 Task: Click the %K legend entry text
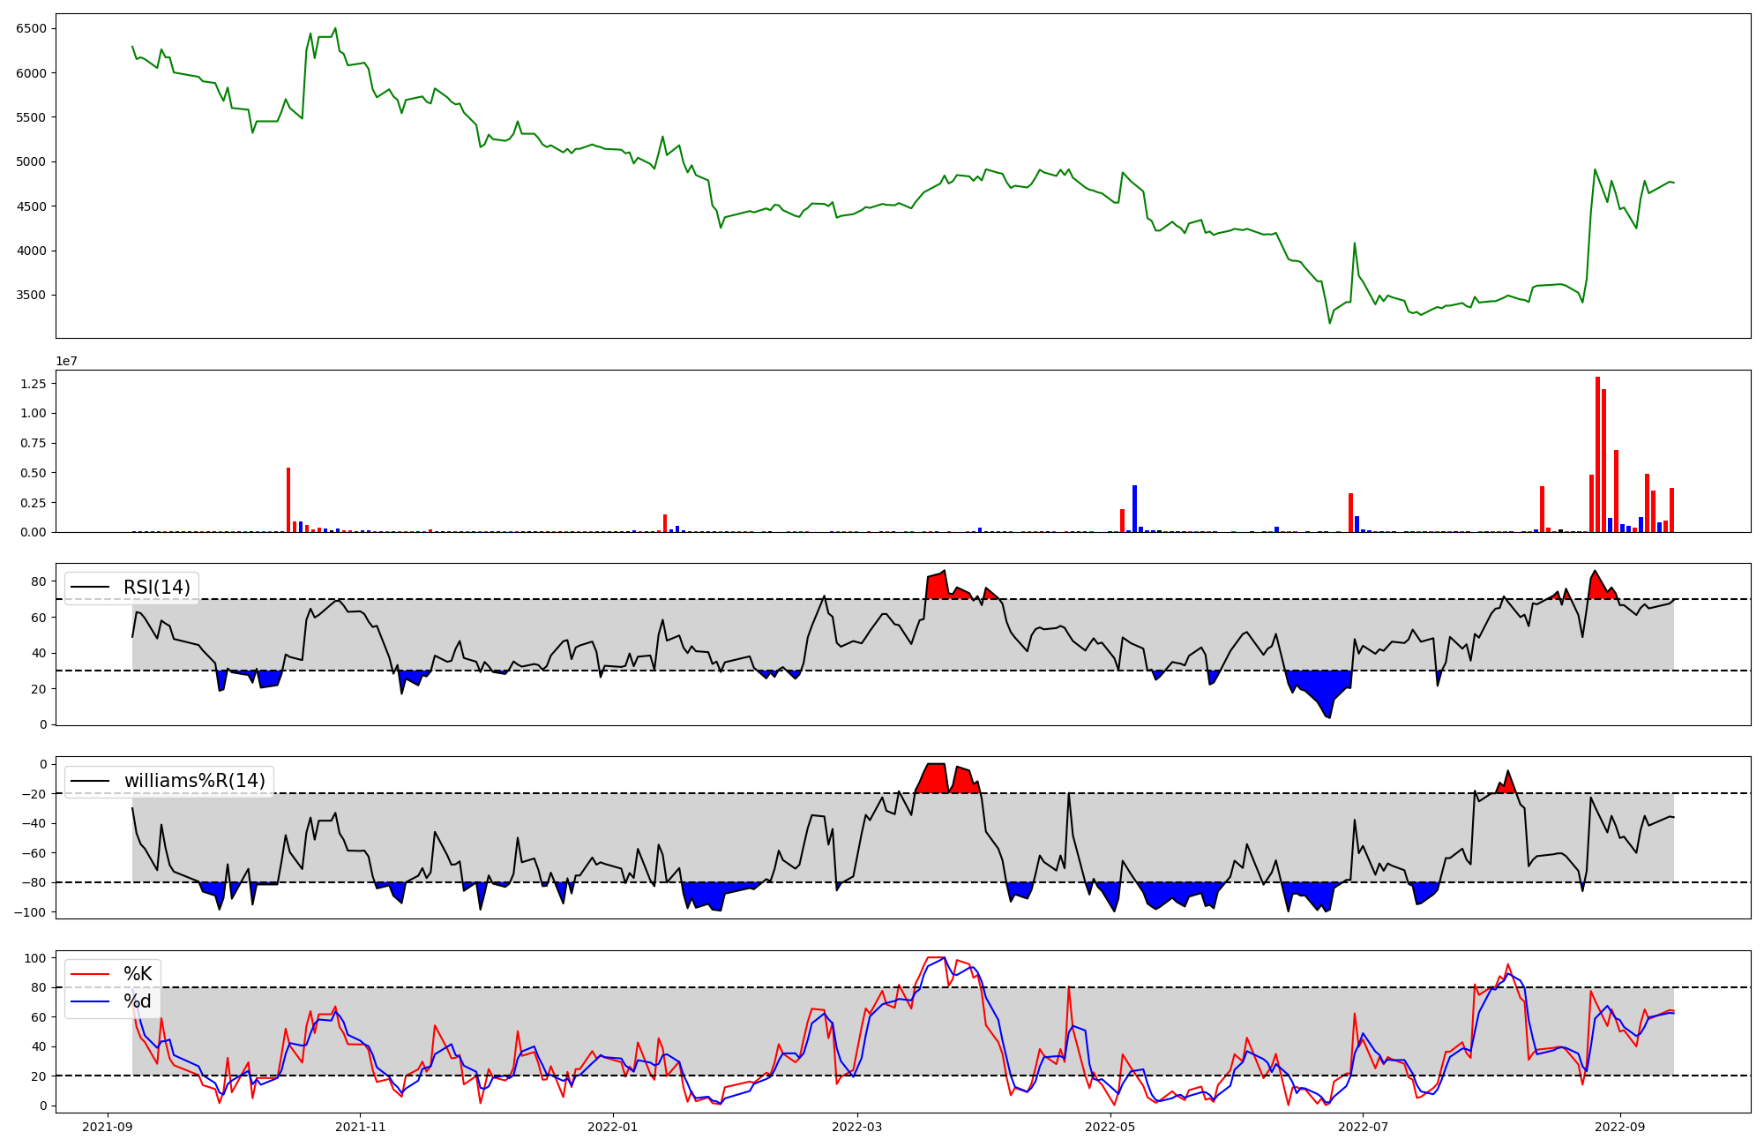(138, 974)
